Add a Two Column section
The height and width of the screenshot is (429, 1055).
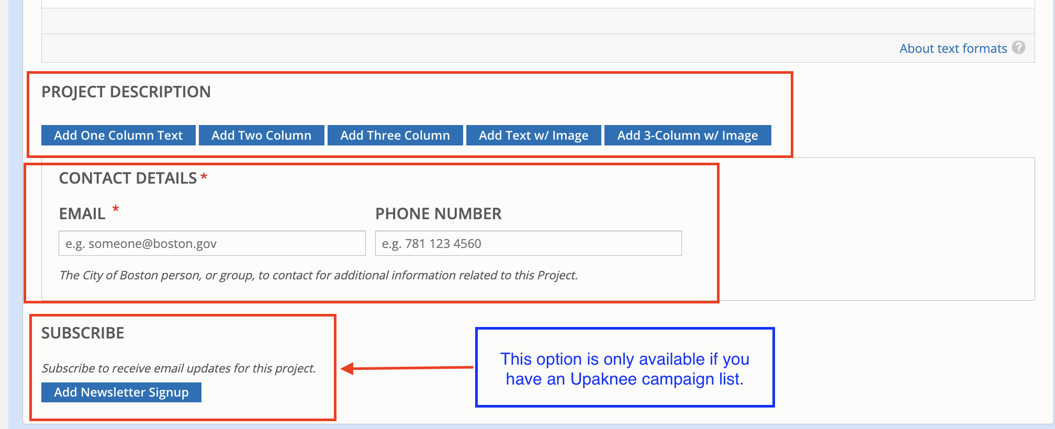click(261, 135)
